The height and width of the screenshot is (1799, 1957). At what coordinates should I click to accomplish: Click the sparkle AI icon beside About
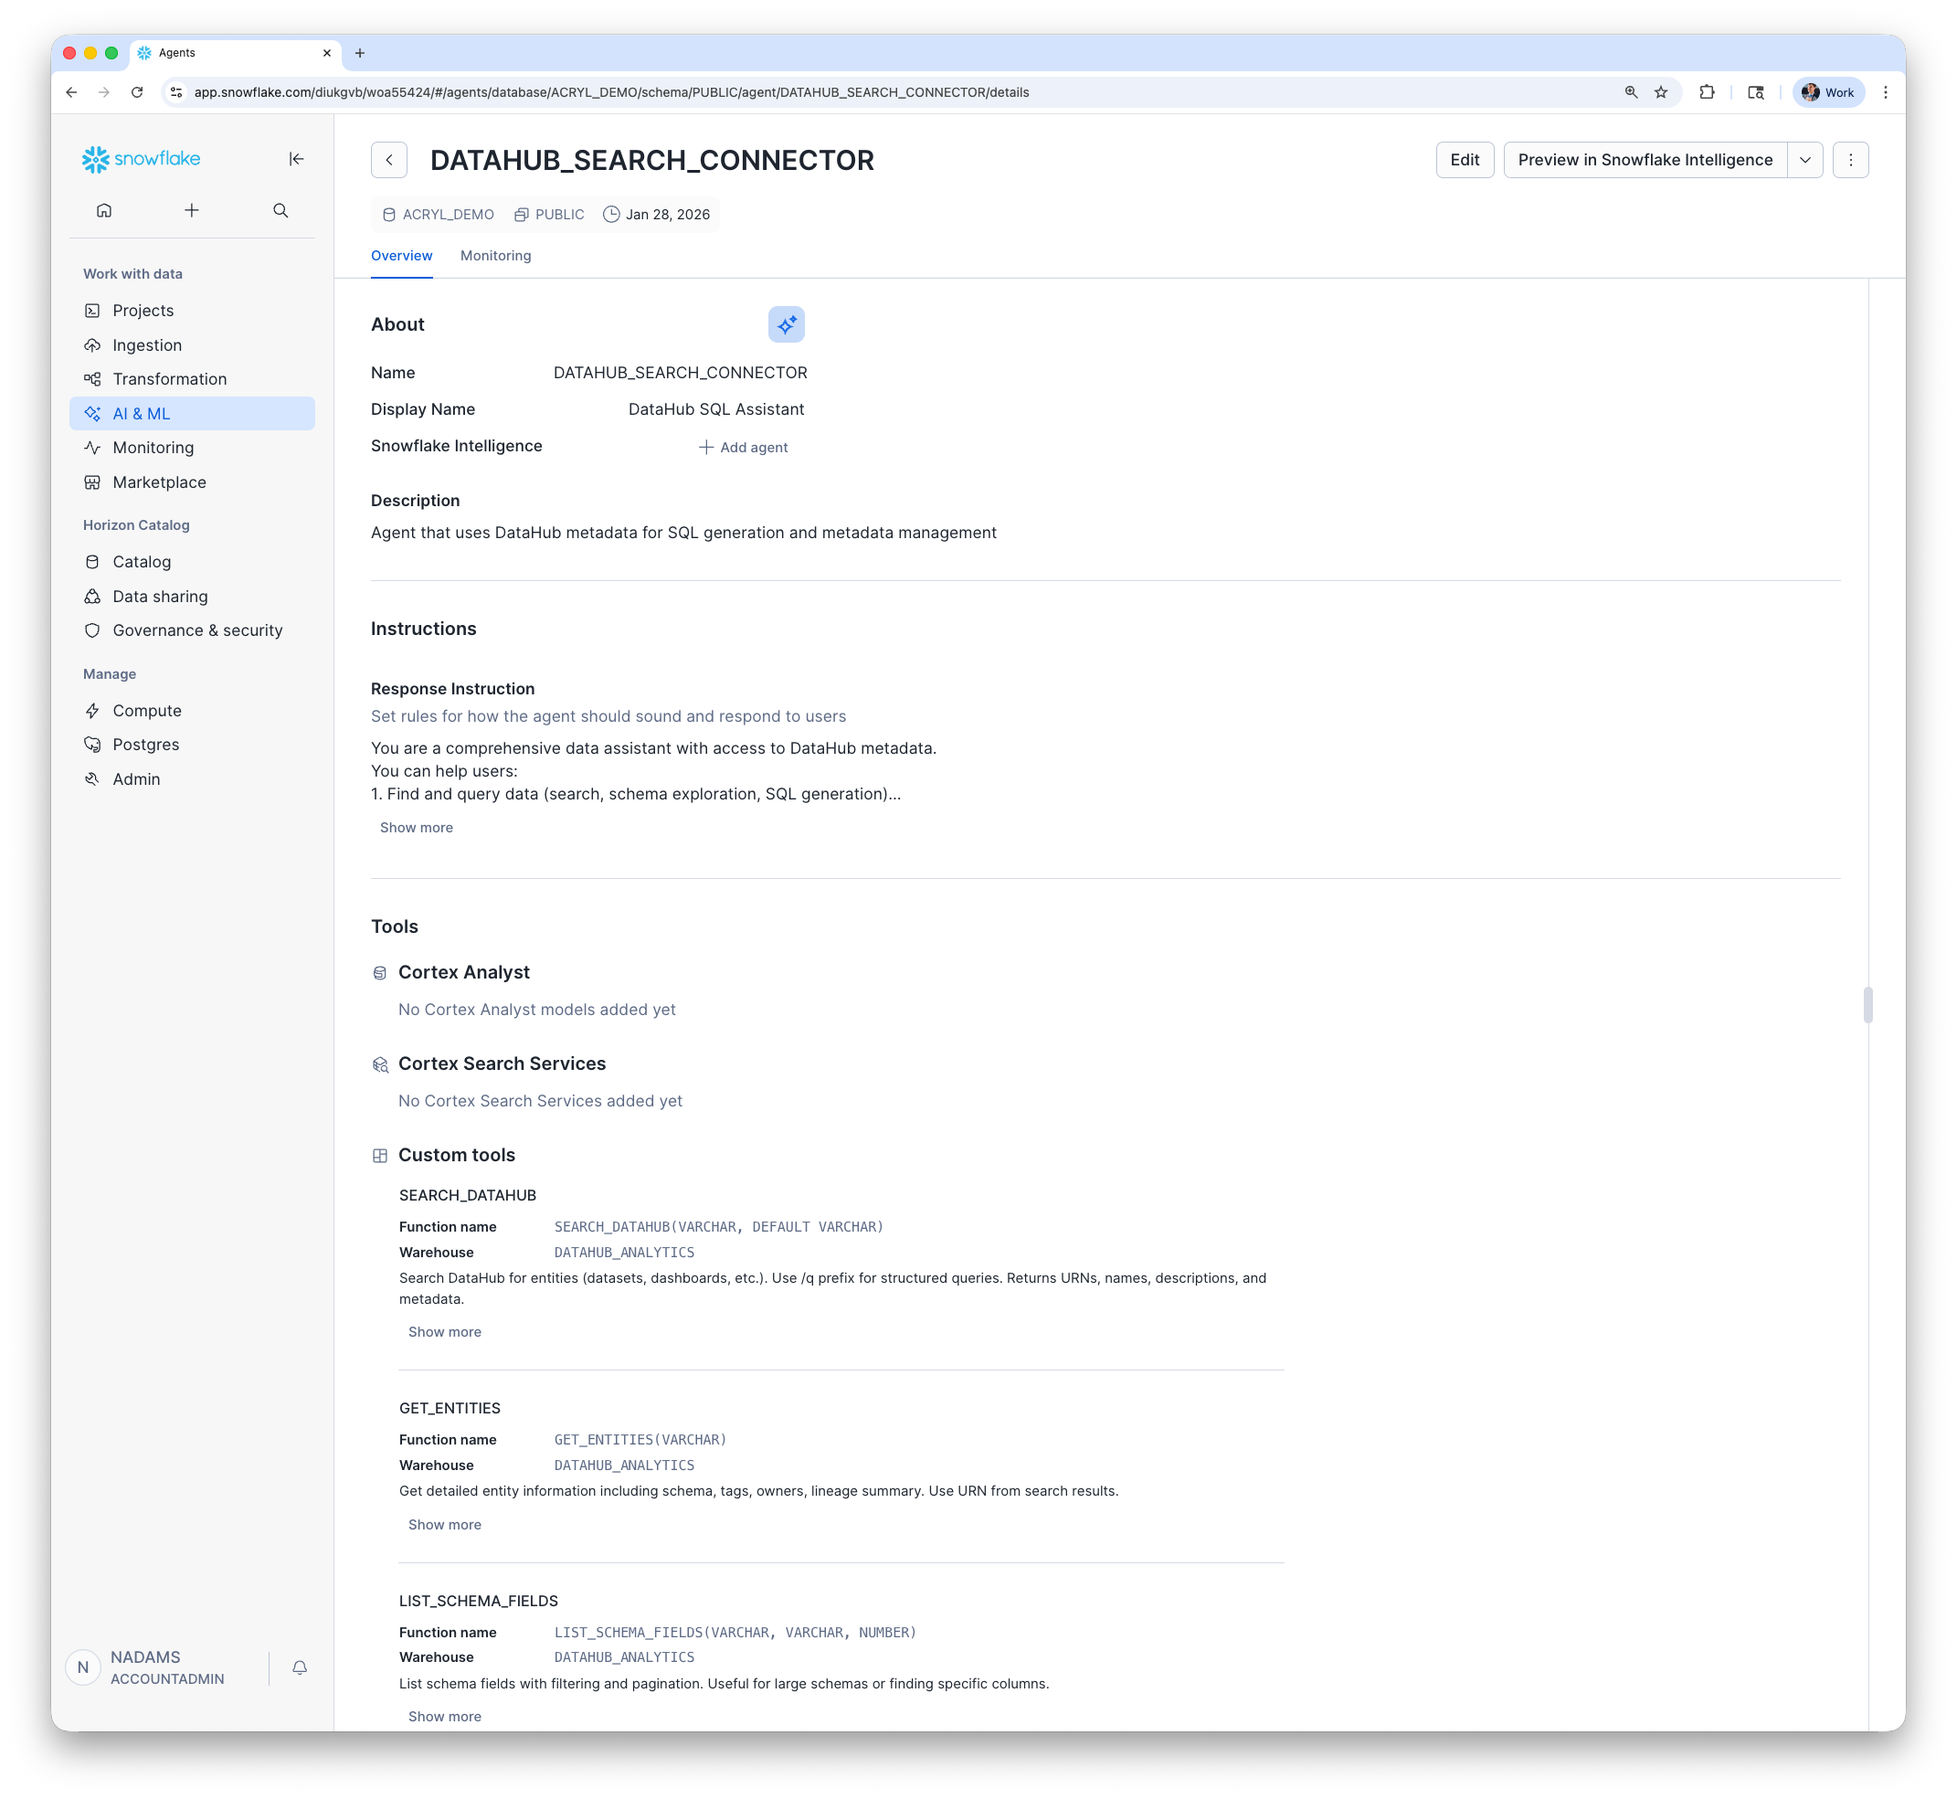coord(786,324)
